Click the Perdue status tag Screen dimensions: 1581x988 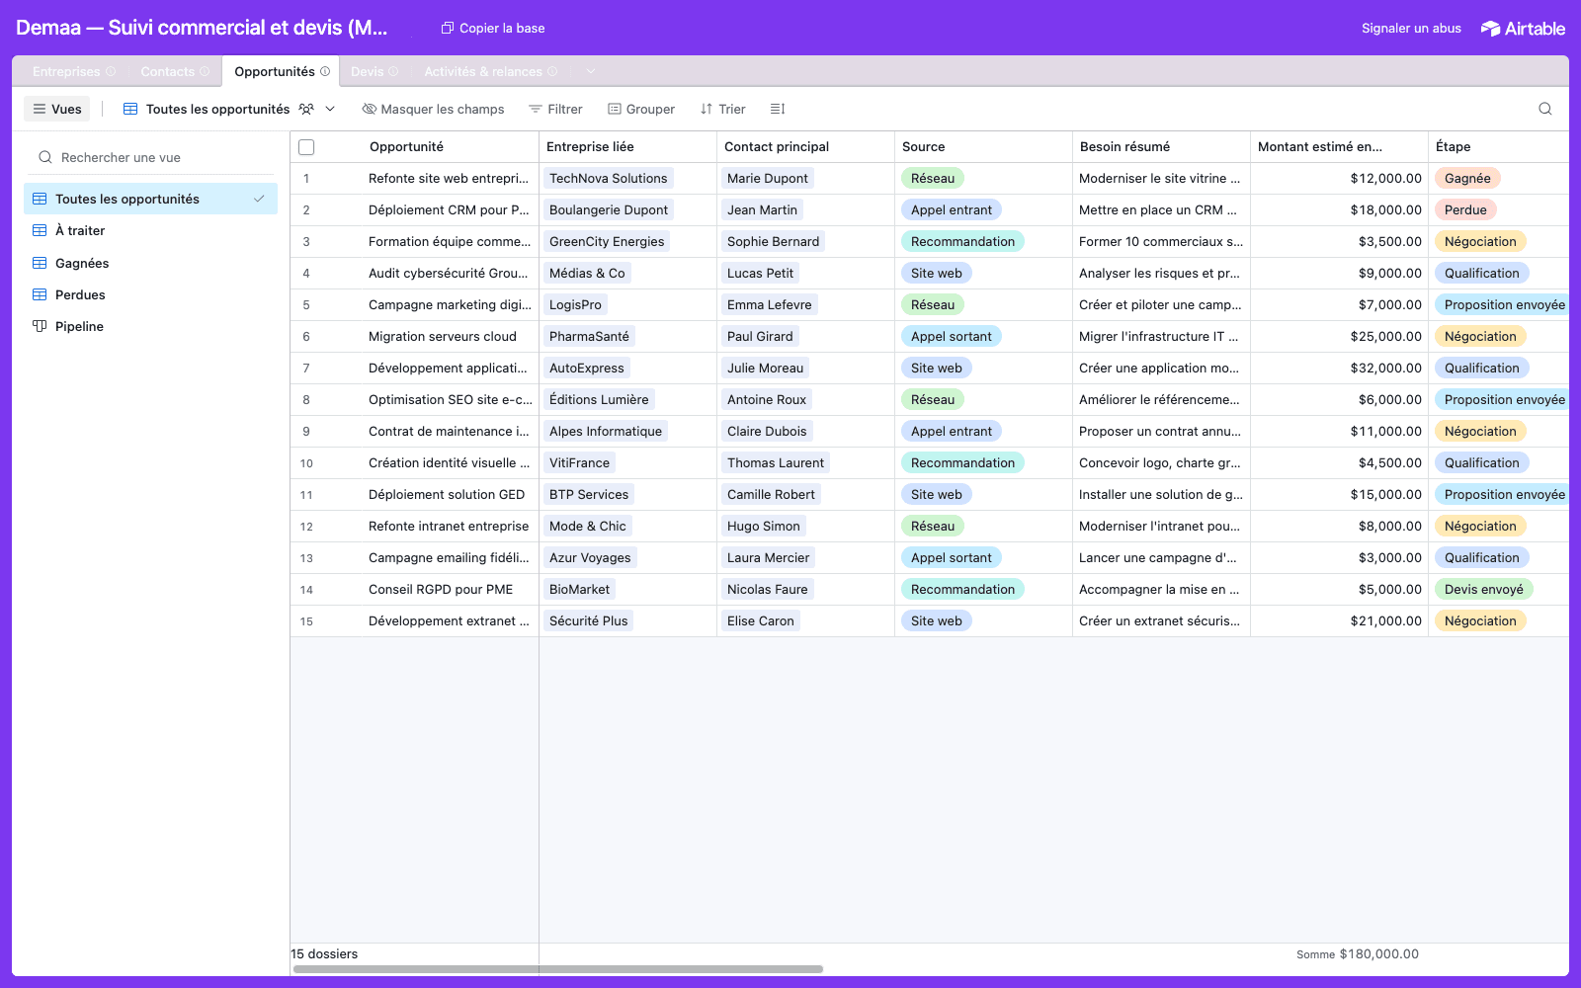point(1465,209)
